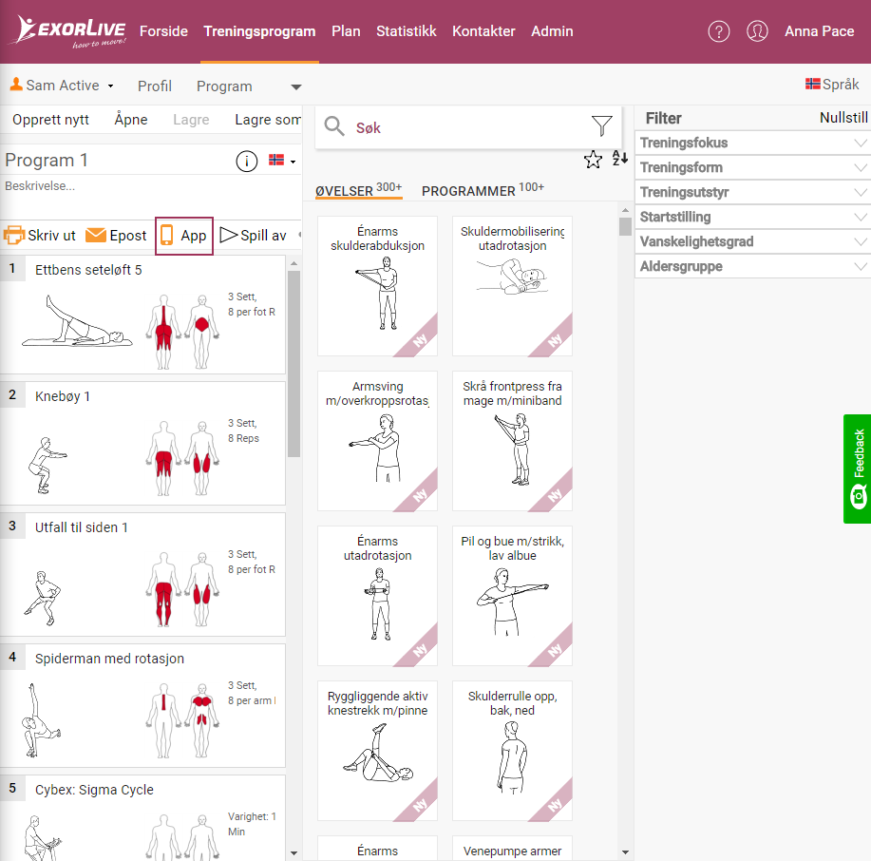Open the Skuldermobilisering utadrotasjon card

512,286
